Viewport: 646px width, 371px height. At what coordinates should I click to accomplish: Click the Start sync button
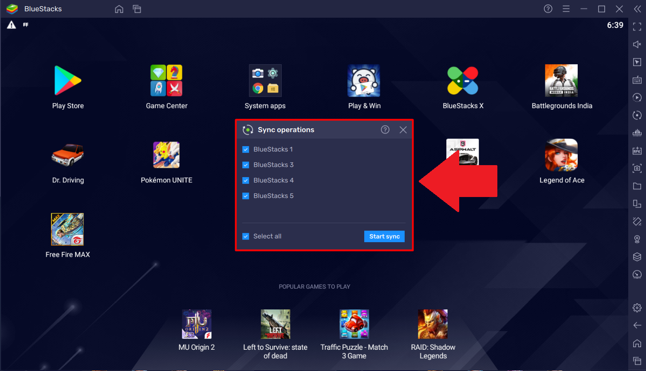tap(384, 236)
